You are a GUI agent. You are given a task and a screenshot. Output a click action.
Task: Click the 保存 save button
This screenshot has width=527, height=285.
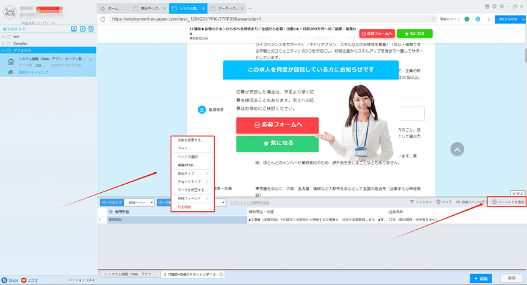coord(512,278)
